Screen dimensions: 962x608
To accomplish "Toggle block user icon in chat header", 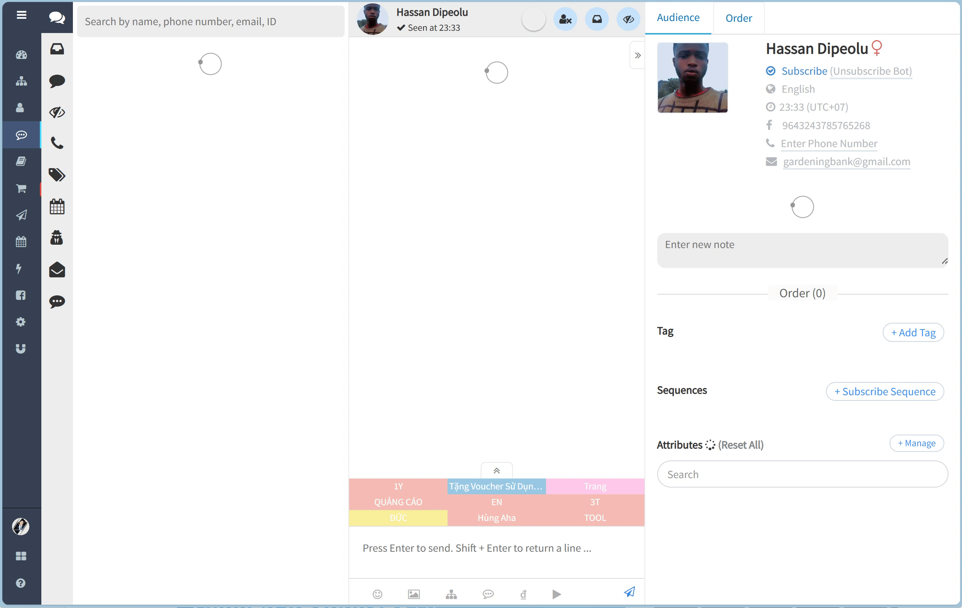I will (x=565, y=18).
